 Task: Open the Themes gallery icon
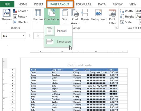click(x=7, y=13)
